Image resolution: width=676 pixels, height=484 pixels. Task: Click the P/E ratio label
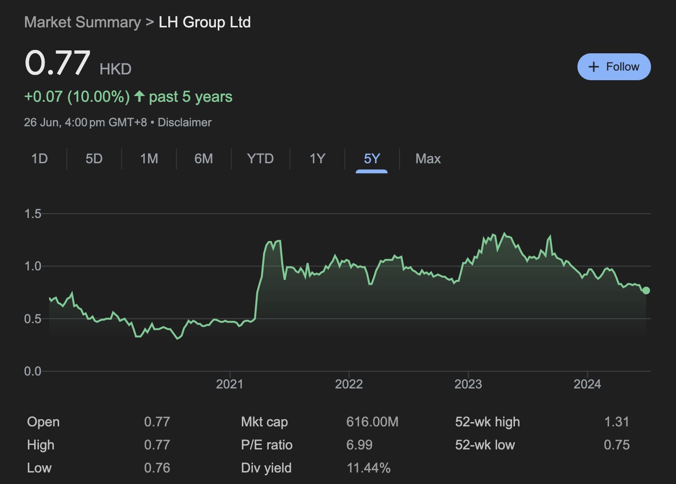(267, 445)
